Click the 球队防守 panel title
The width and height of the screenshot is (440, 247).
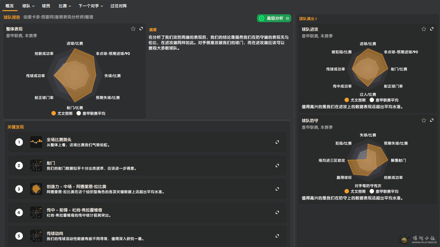click(x=310, y=120)
